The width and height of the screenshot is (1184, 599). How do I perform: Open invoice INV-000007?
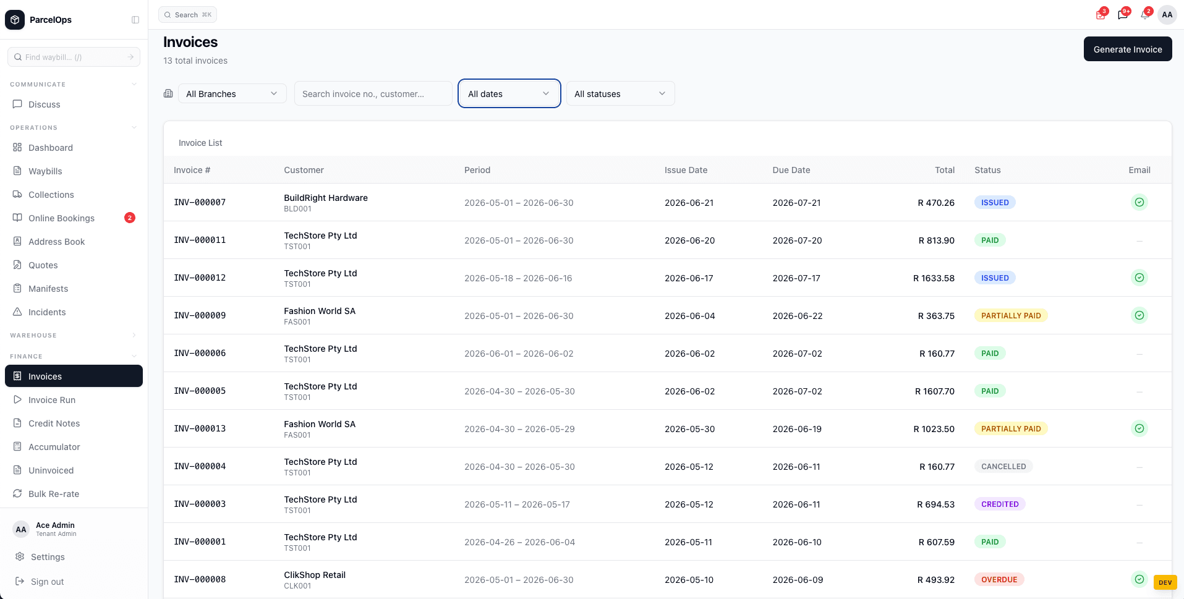coord(200,202)
